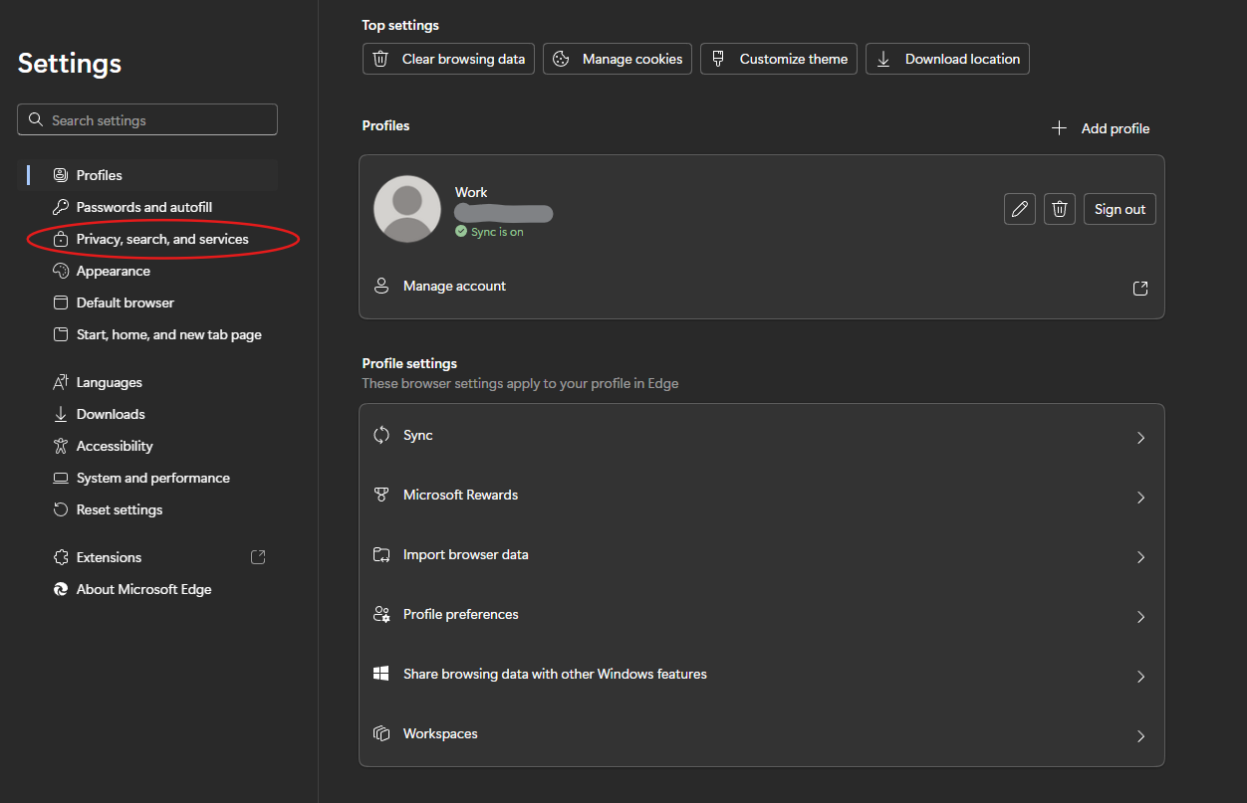Click the Profile preferences row label

(460, 614)
